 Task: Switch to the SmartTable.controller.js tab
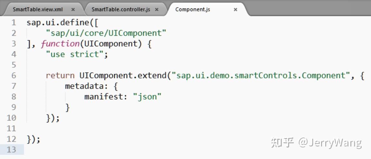(x=121, y=10)
